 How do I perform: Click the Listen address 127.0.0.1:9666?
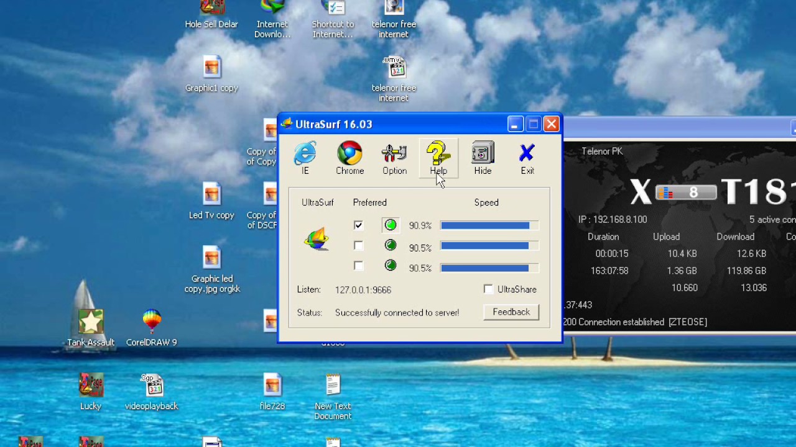point(363,289)
